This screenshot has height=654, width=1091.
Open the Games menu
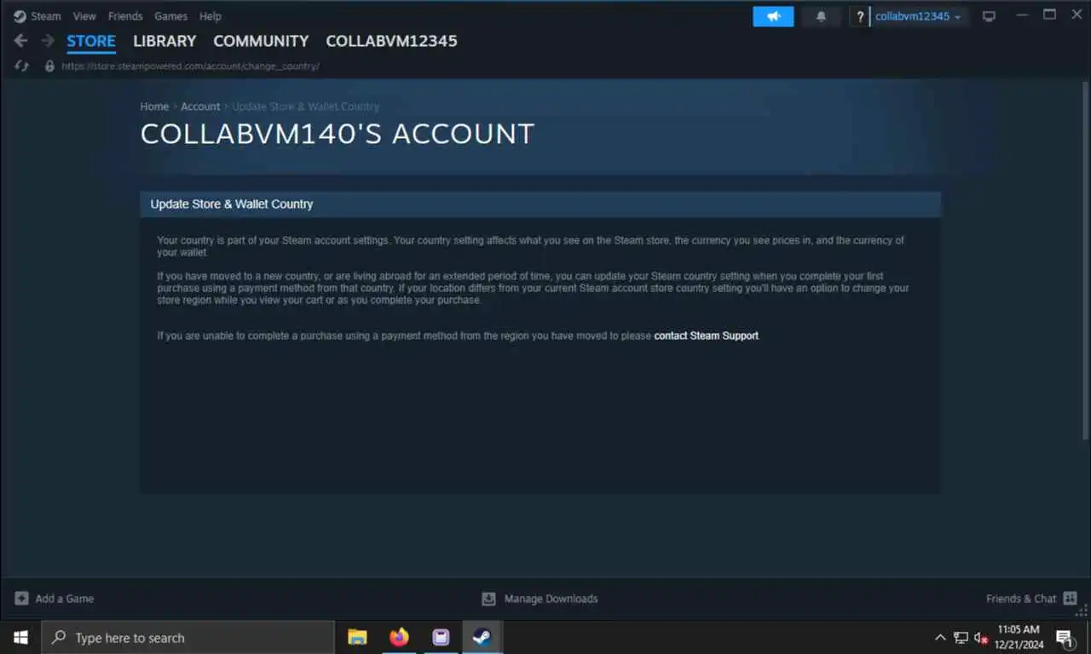coord(170,16)
